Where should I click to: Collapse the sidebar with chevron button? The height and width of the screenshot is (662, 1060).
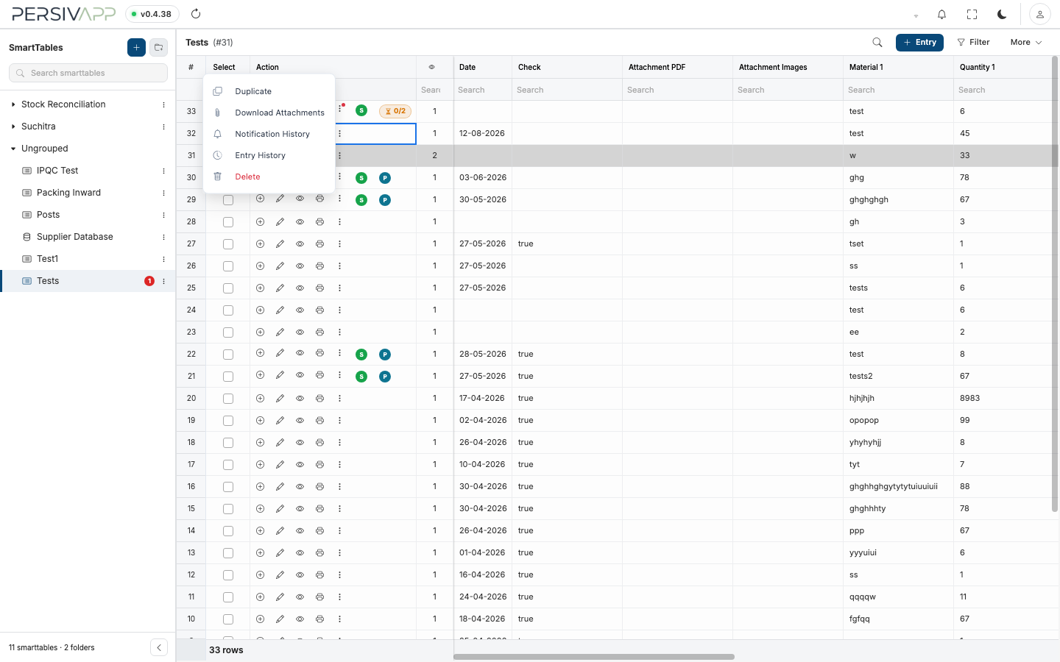coord(158,647)
